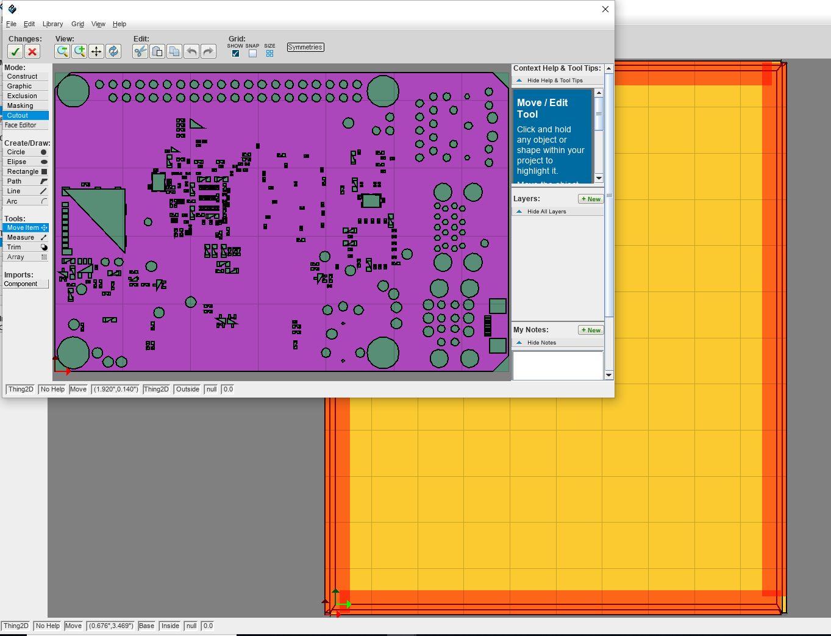Click (0.676",3.469") readout in background window
This screenshot has height=636, width=831.
tap(111, 626)
